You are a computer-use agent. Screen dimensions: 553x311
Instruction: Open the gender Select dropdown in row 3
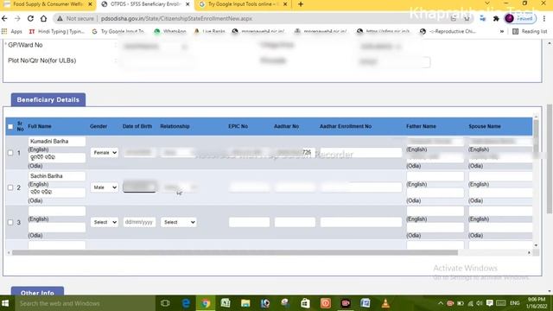click(x=105, y=222)
